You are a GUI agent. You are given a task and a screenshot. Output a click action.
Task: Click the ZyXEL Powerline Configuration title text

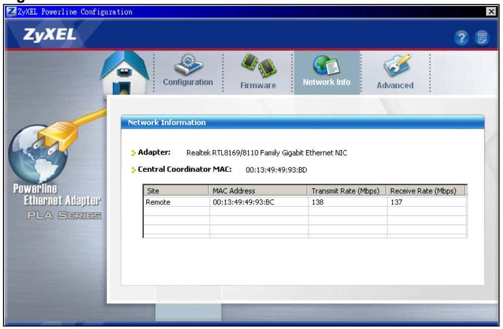click(75, 12)
